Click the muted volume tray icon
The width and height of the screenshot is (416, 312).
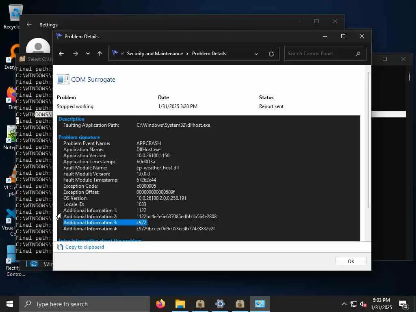pos(364,304)
